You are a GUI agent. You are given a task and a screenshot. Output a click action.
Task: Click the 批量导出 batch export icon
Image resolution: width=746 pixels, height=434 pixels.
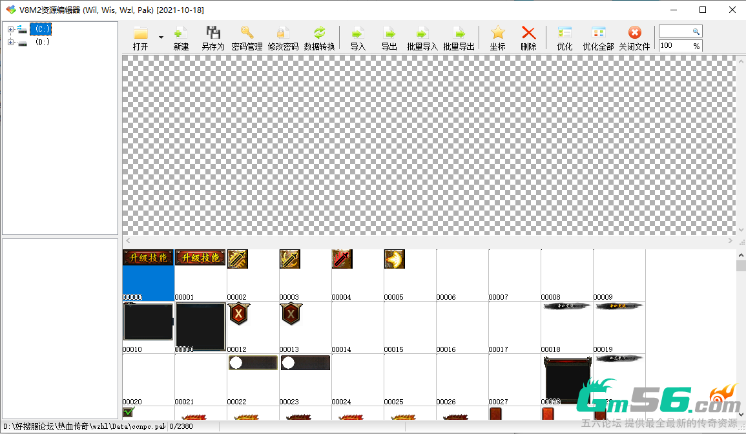459,33
